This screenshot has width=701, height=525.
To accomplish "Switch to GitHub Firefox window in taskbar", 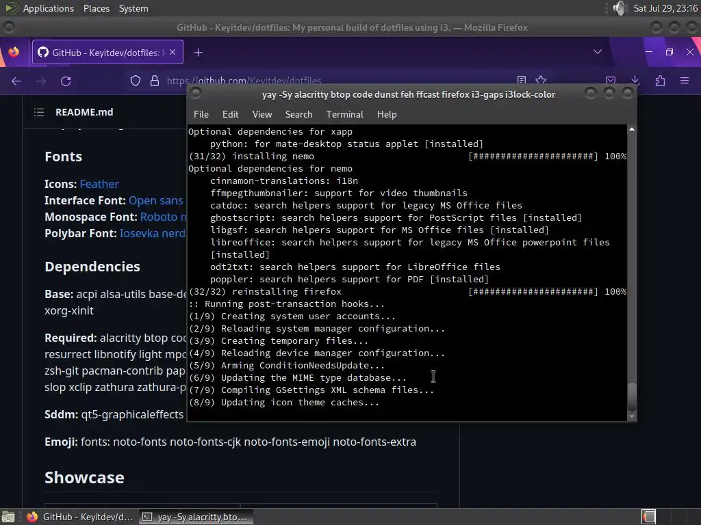I will (81, 517).
